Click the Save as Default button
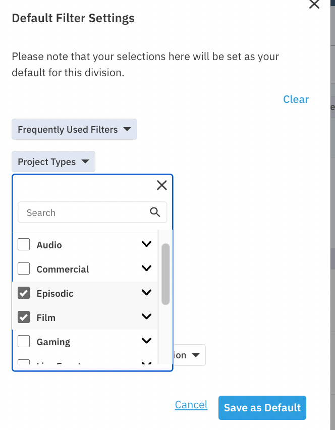Screen dimensions: 335x430 pyautogui.click(x=262, y=407)
